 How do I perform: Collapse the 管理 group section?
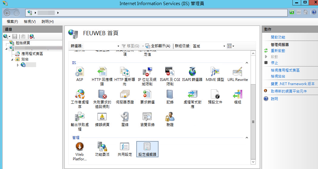[247, 138]
